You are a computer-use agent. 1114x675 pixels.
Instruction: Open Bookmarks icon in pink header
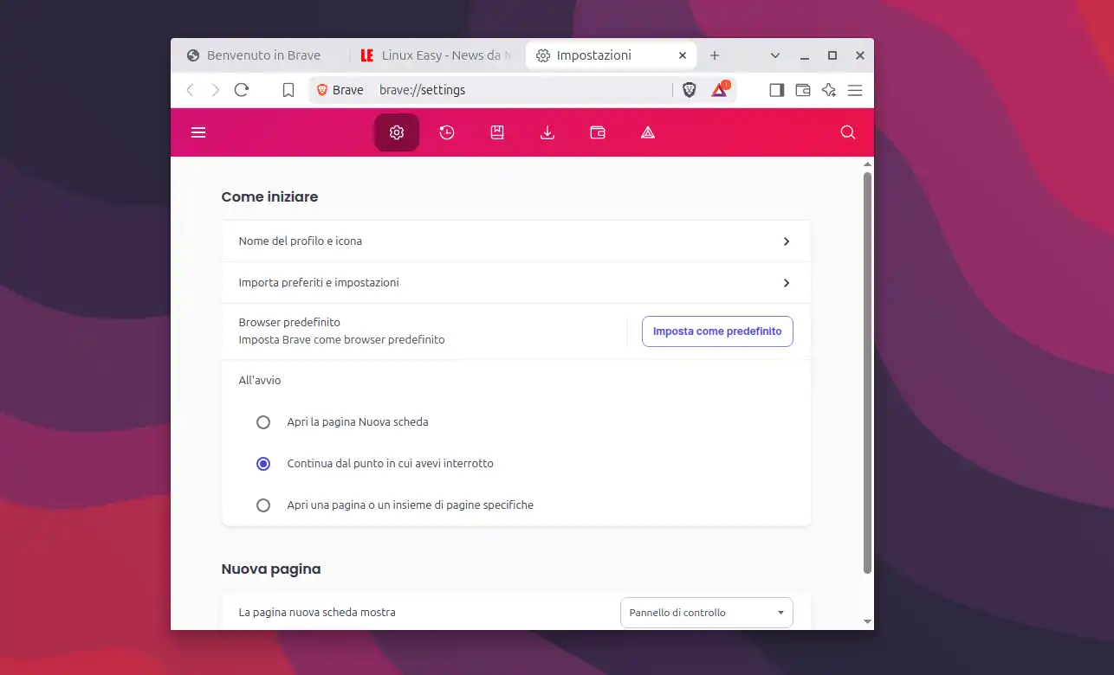(x=497, y=132)
